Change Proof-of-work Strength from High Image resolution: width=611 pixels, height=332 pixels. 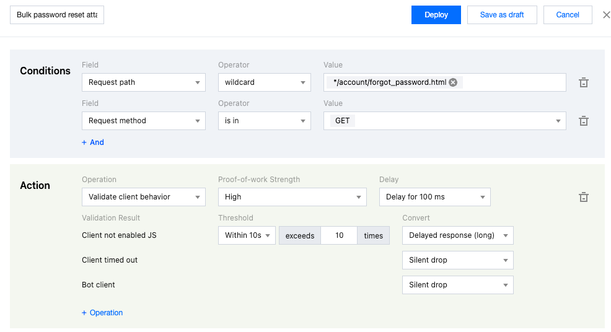click(x=292, y=197)
